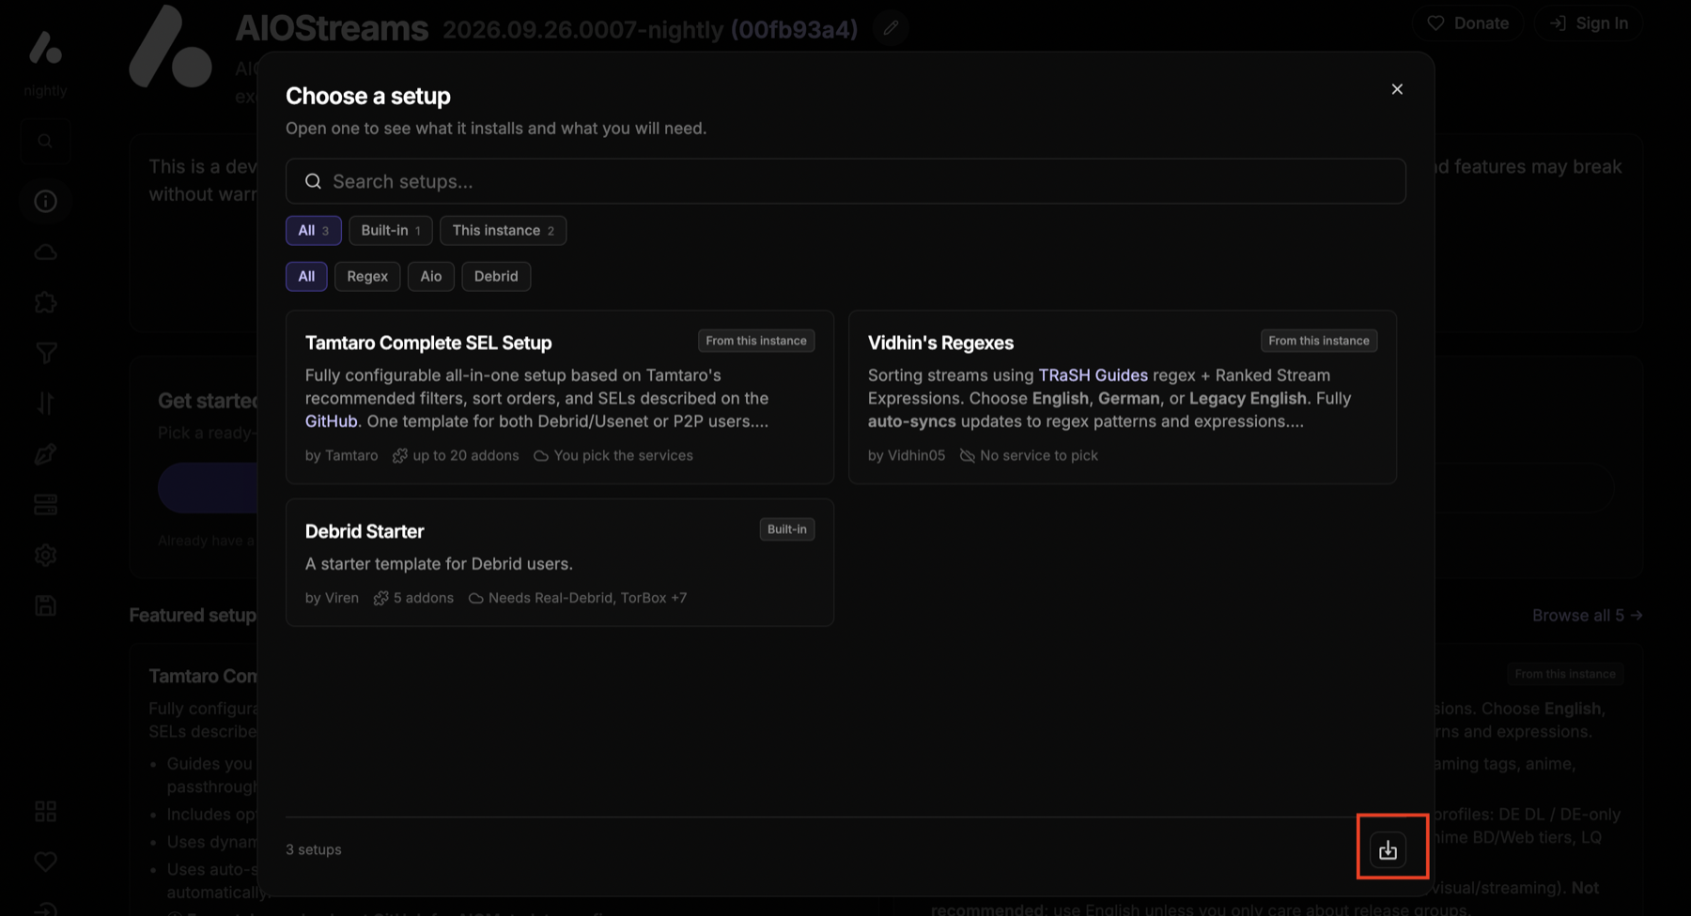Open the Debrid Starter setup card
Screen dimensions: 1691x916
(x=560, y=562)
